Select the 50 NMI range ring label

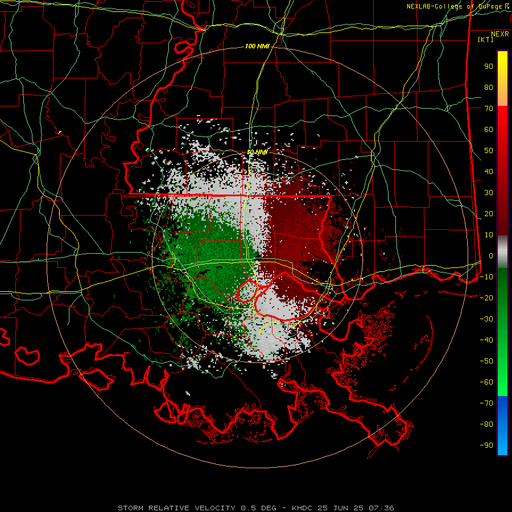[257, 152]
